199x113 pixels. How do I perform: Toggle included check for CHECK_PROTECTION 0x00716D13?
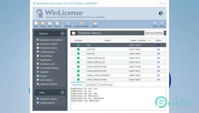tap(78, 71)
